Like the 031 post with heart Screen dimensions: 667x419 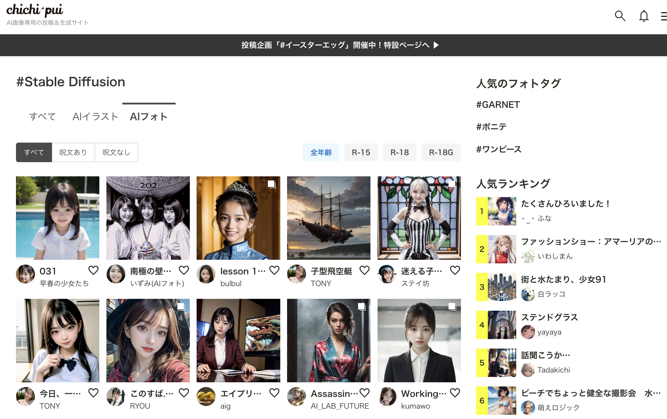[x=93, y=270]
